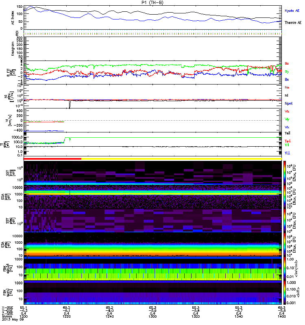Click the sharp downward dip in the density panel

[70, 105]
